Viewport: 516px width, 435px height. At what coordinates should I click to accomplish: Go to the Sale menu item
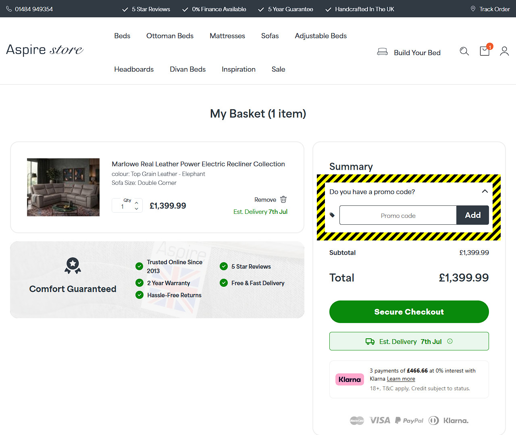(x=278, y=69)
